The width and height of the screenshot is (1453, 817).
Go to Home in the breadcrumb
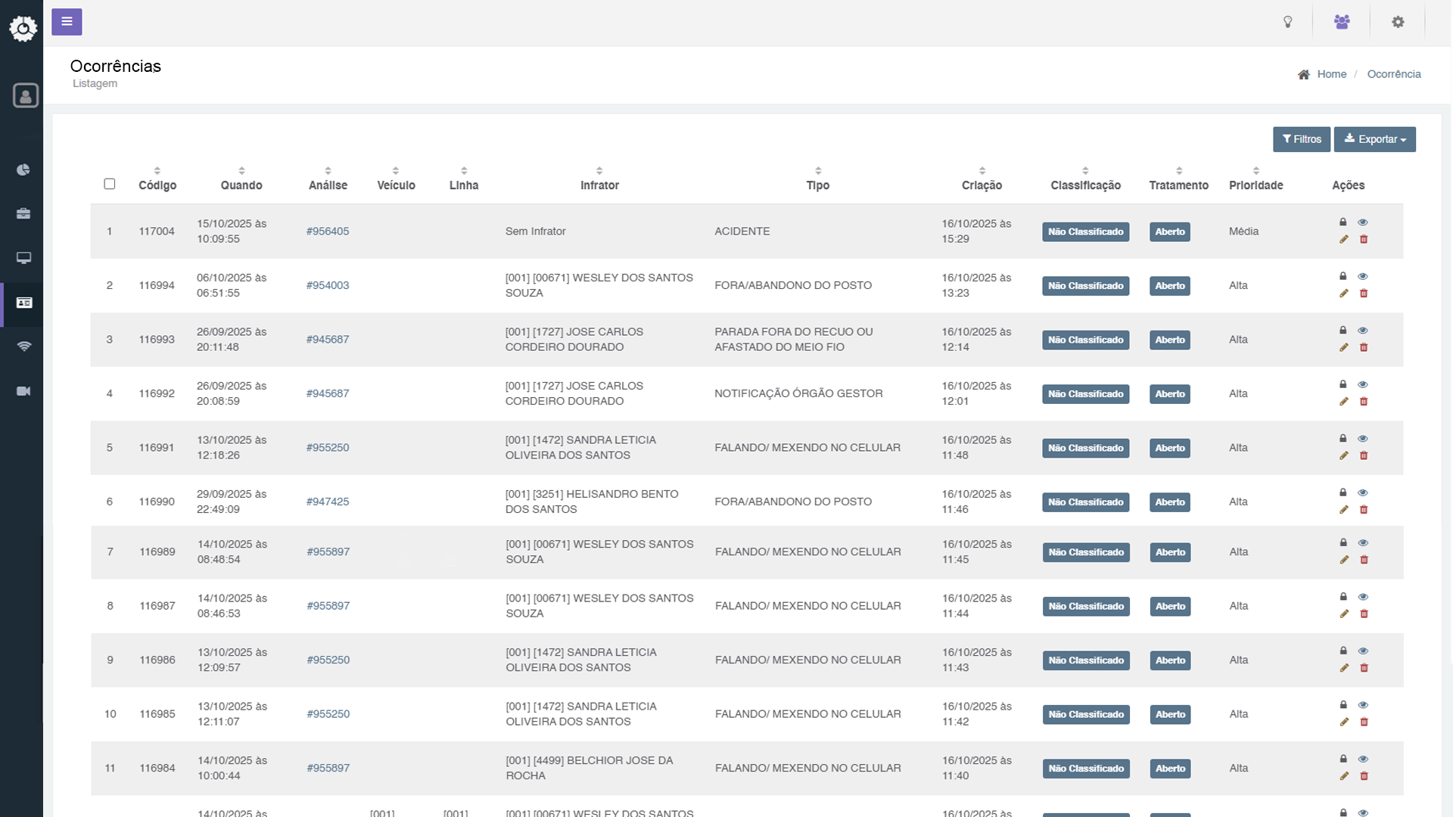click(1331, 74)
